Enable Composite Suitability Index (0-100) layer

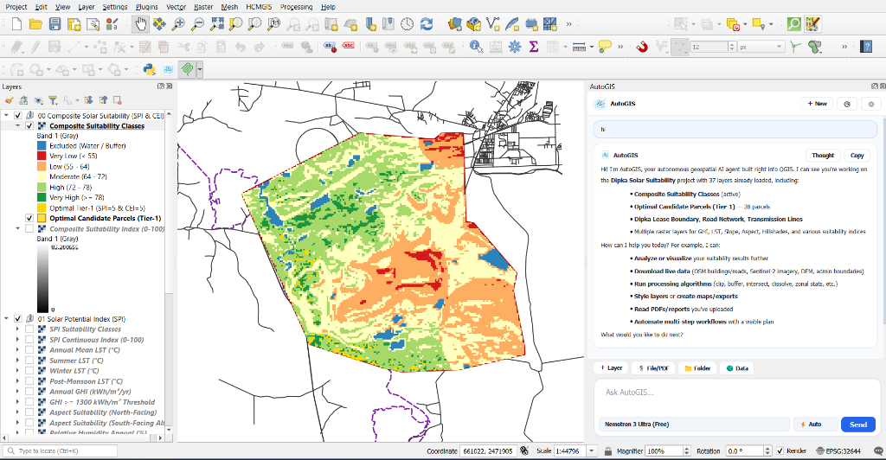pyautogui.click(x=29, y=228)
